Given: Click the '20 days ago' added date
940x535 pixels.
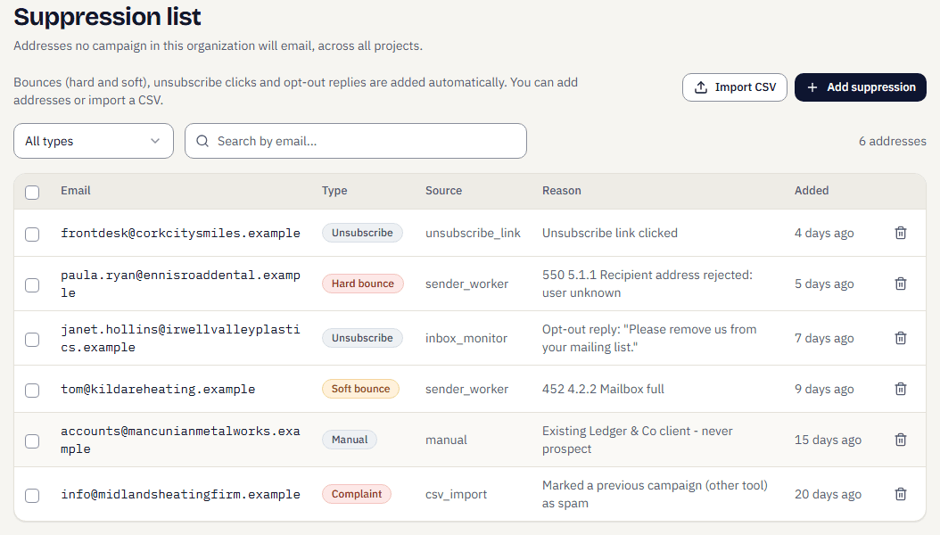Looking at the screenshot, I should 828,495.
